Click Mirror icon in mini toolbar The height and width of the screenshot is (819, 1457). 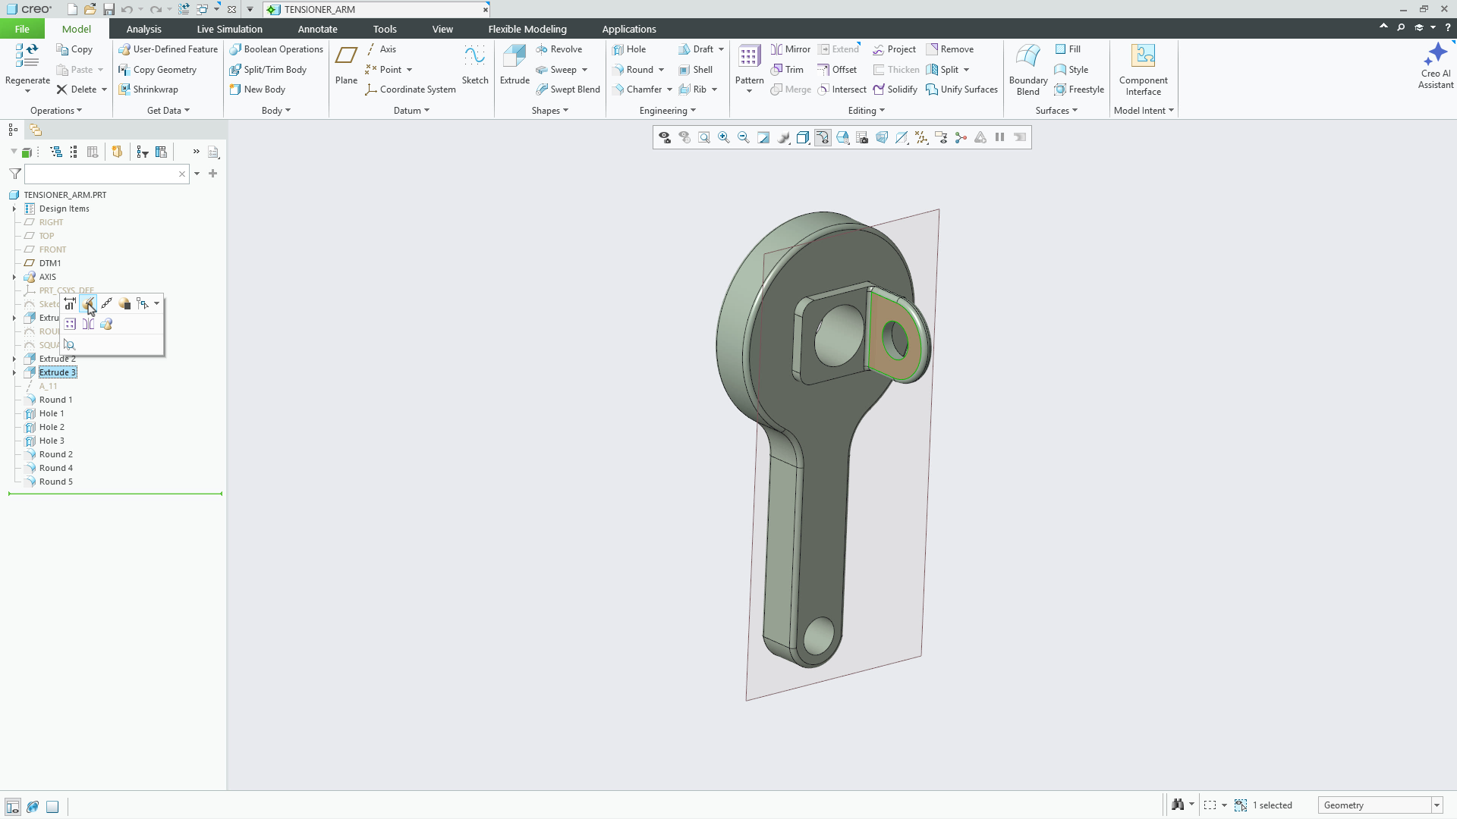(x=89, y=325)
